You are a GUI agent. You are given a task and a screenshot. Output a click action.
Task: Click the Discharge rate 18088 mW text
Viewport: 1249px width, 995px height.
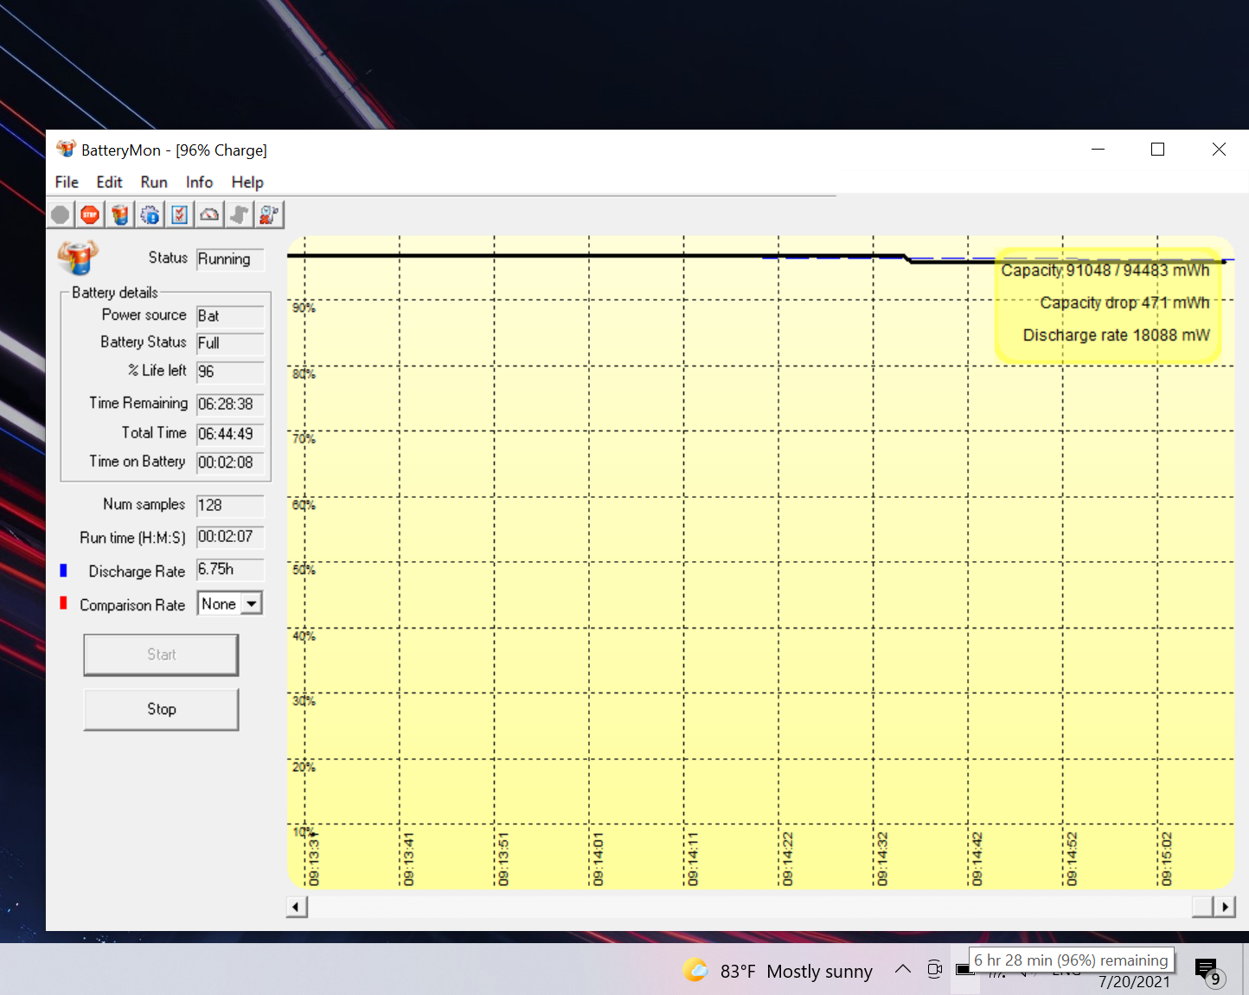(1116, 335)
